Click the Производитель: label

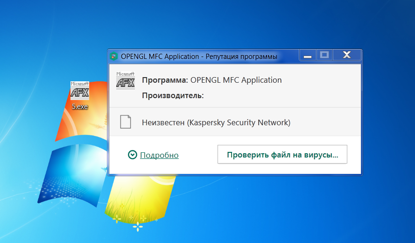pyautogui.click(x=173, y=96)
